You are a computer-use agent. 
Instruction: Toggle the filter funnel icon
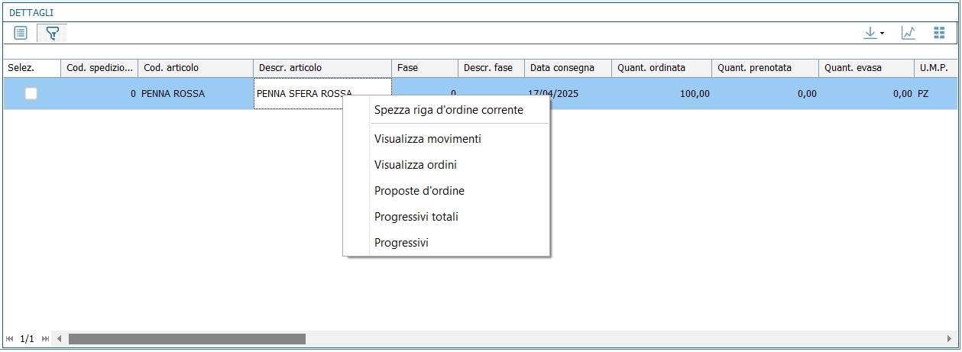click(52, 33)
